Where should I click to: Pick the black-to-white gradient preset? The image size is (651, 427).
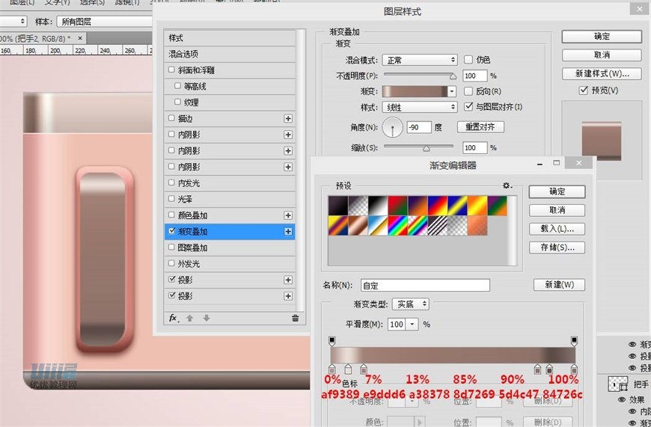378,206
